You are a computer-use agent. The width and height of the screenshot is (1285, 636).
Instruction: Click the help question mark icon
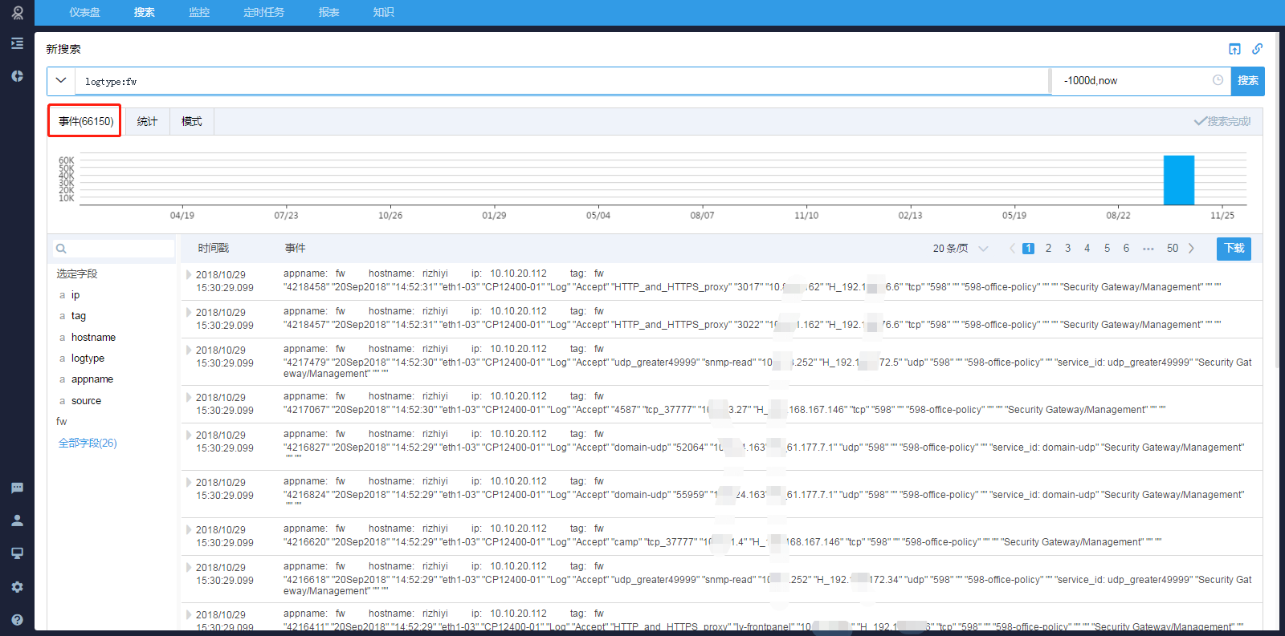[x=17, y=620]
